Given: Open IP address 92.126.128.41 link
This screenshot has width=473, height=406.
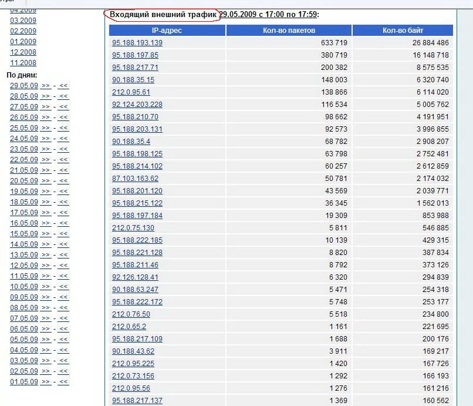Looking at the screenshot, I should point(135,277).
